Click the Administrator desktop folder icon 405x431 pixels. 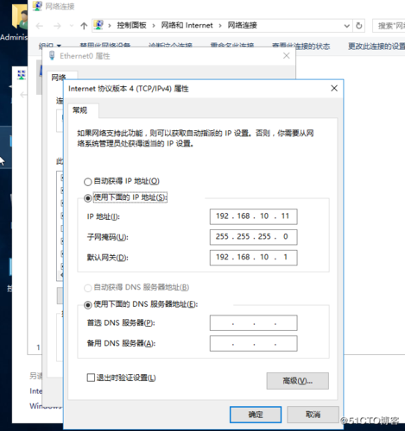coord(20,17)
